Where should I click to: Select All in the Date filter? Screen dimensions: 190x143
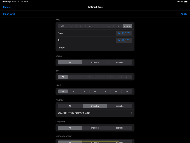(62, 26)
